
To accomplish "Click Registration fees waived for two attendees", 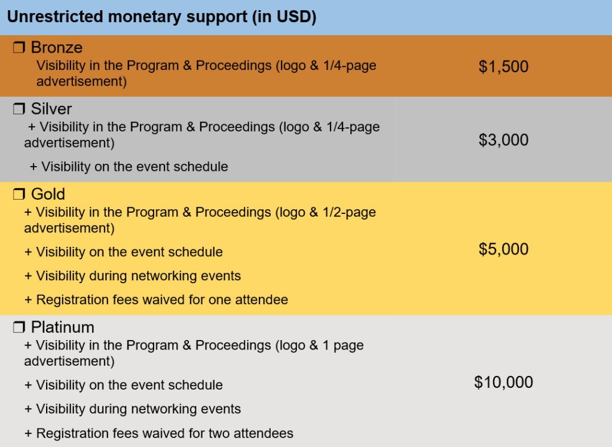I will pyautogui.click(x=159, y=433).
